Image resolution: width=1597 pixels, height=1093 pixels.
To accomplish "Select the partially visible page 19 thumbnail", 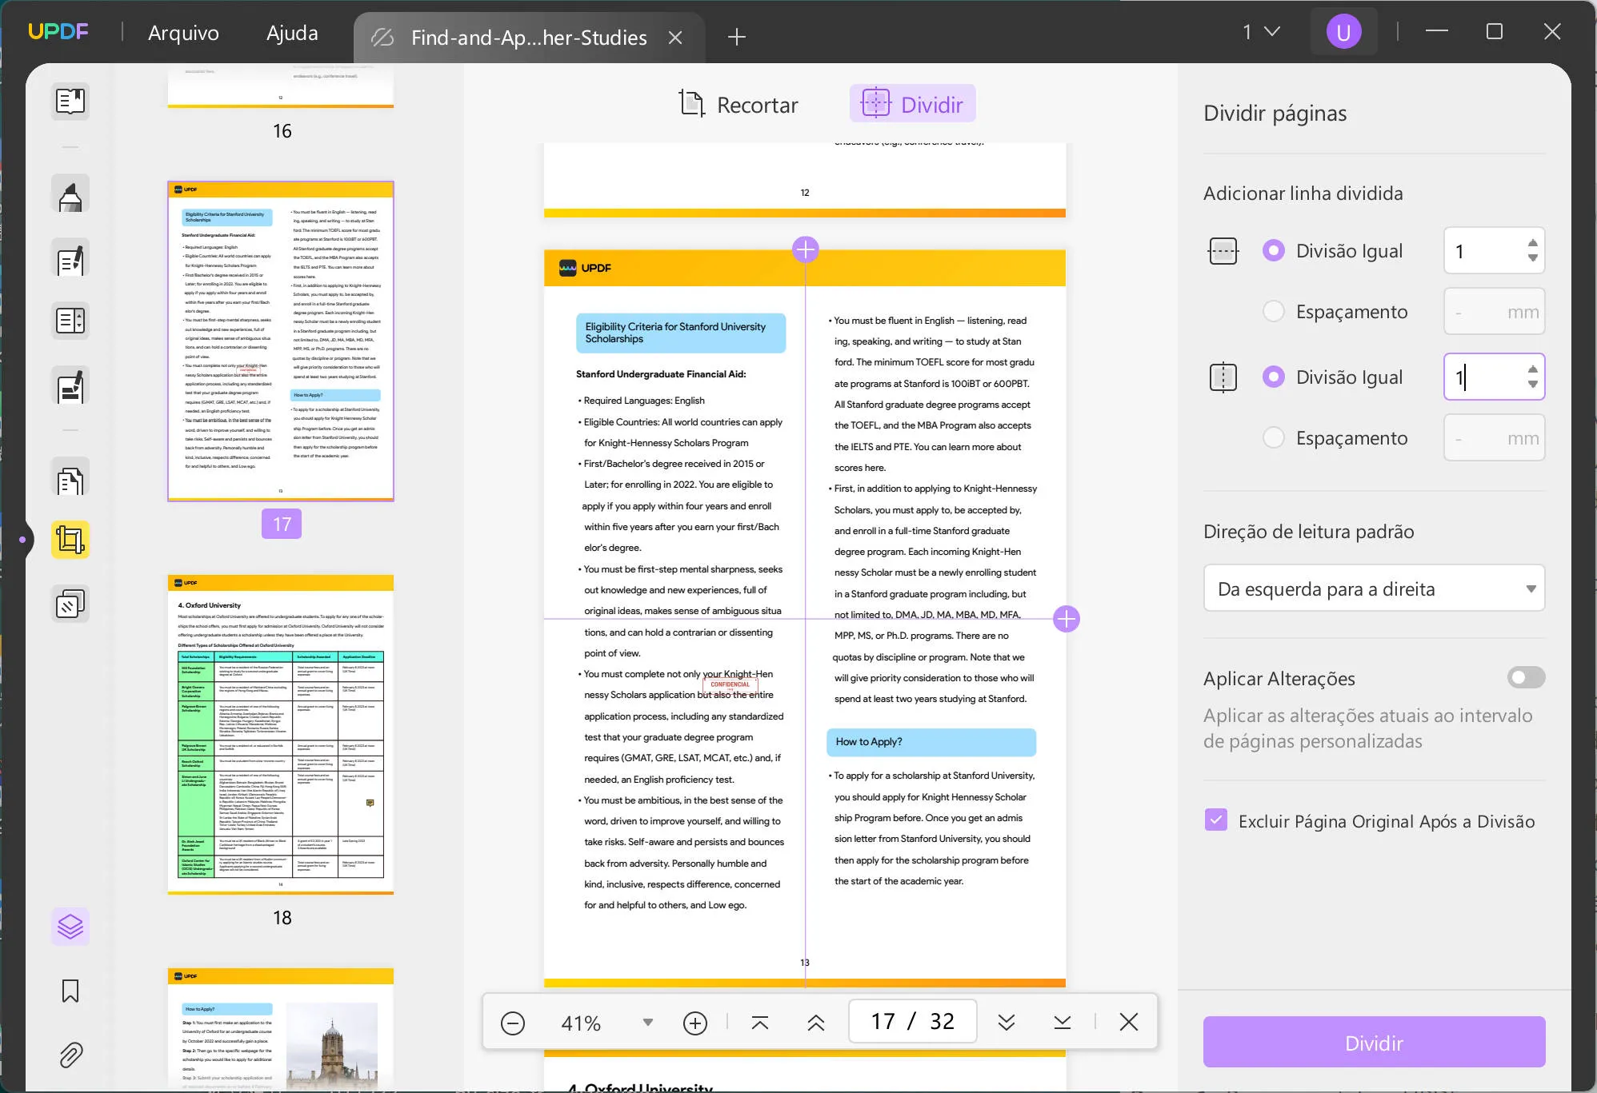I will coord(281,1030).
